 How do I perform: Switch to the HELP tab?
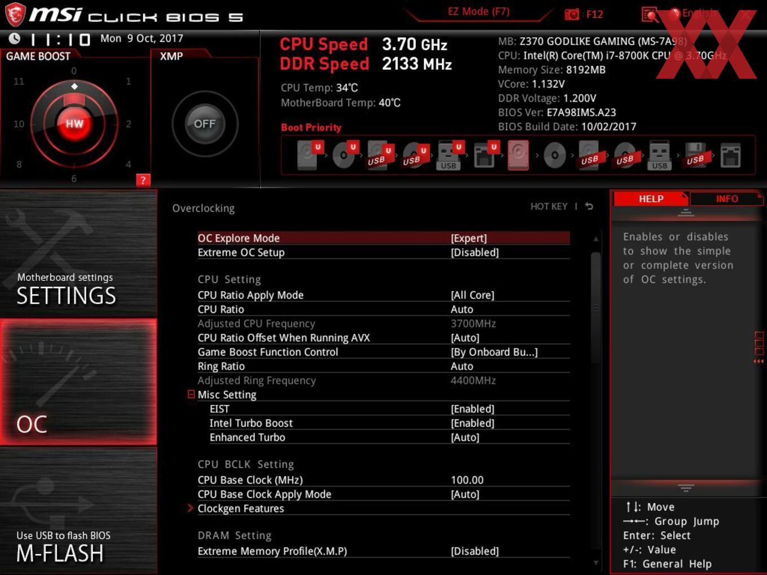(651, 198)
